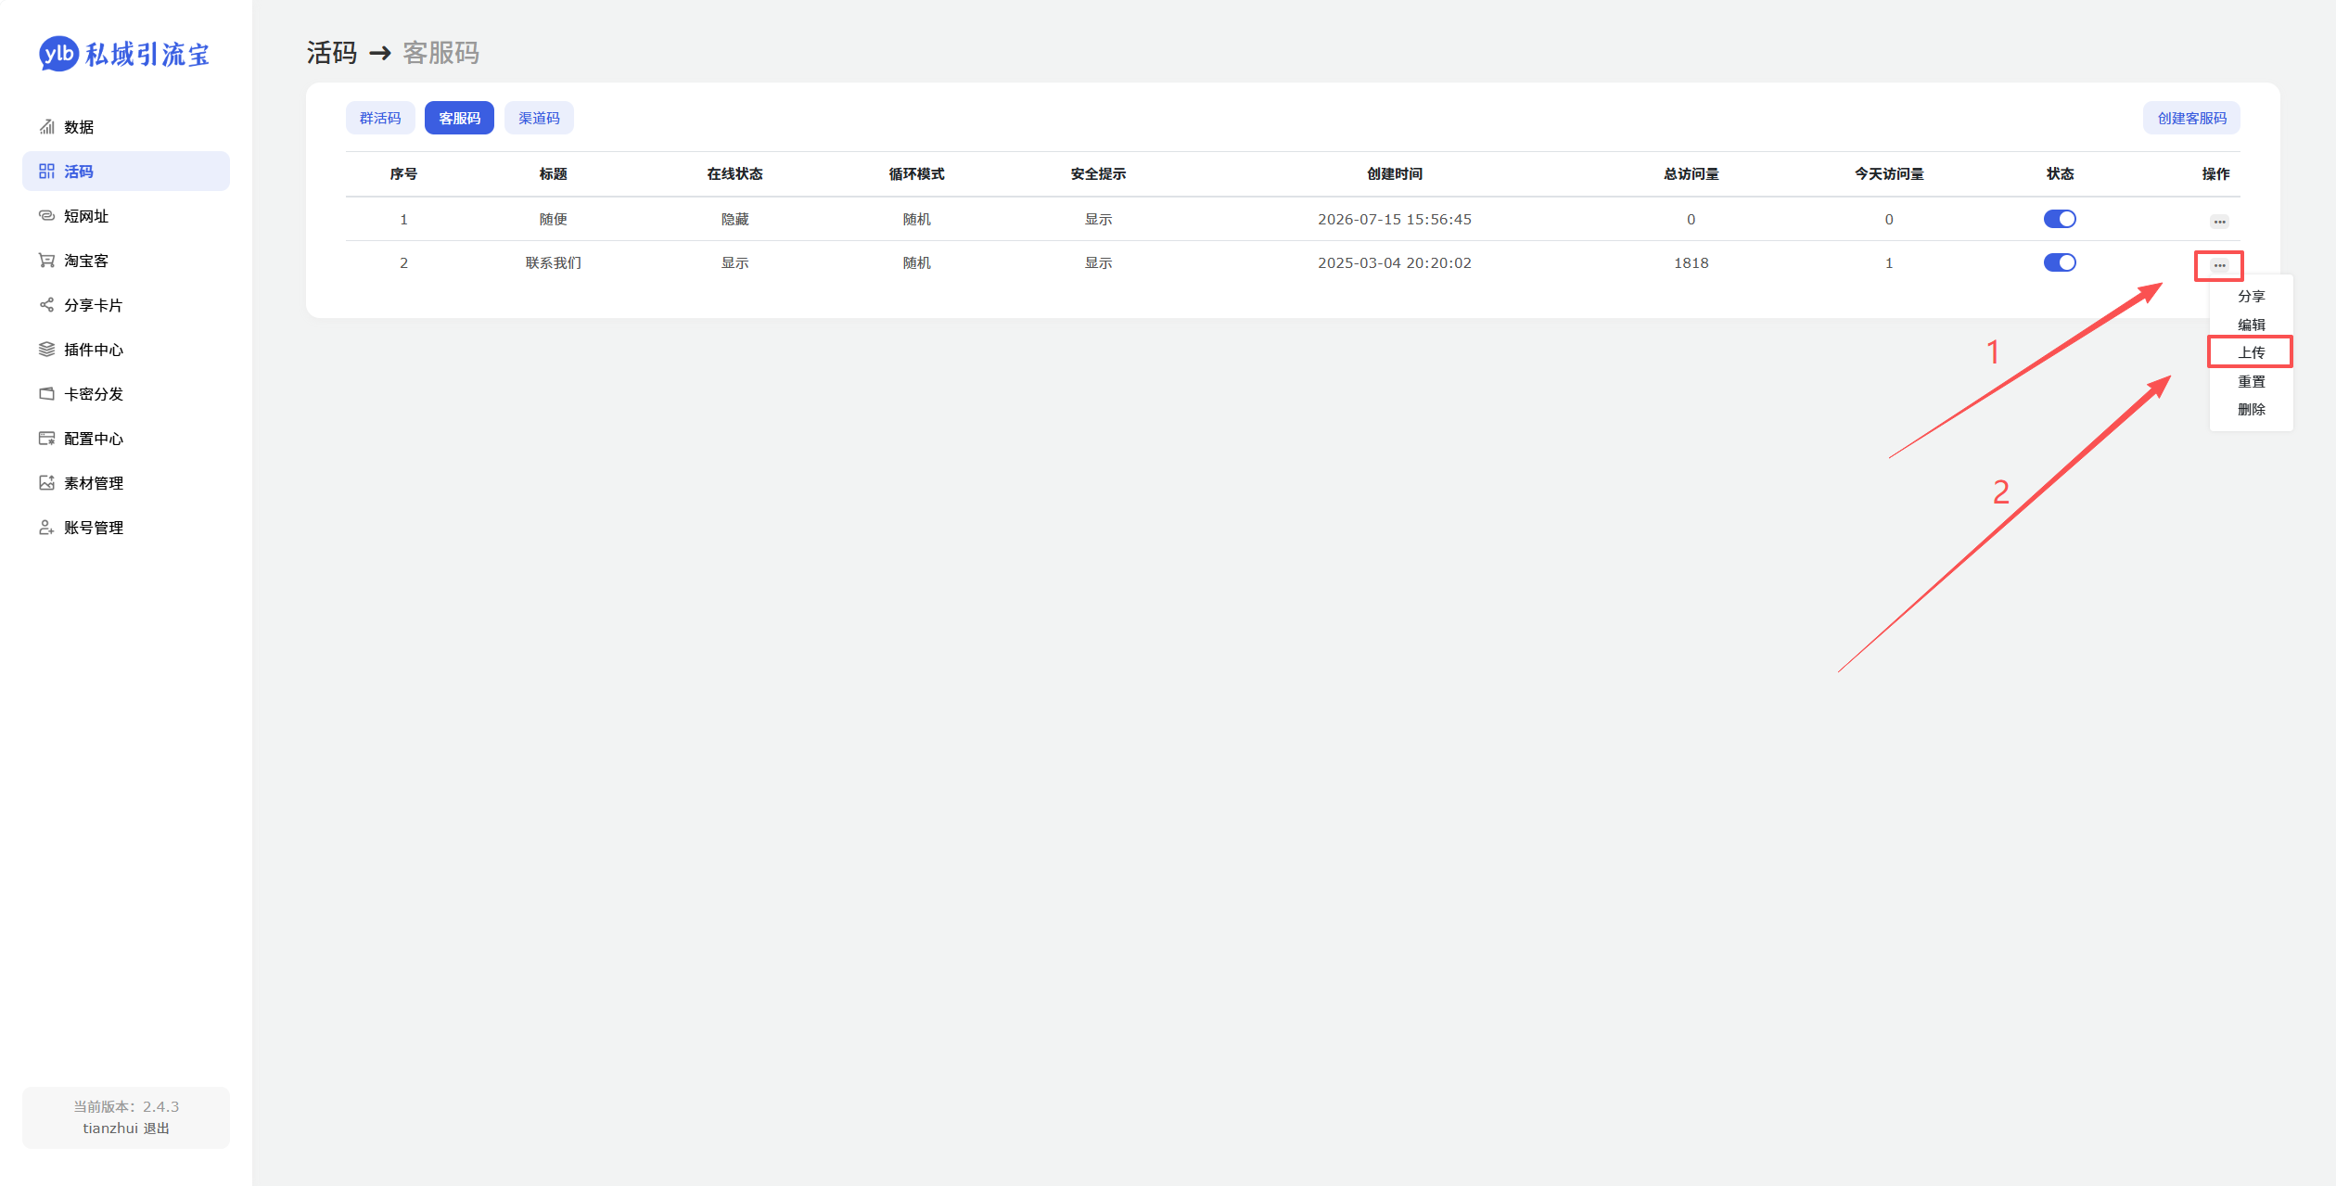The image size is (2336, 1186).
Task: Switch to the 渠道码 tab
Action: pyautogui.click(x=539, y=118)
